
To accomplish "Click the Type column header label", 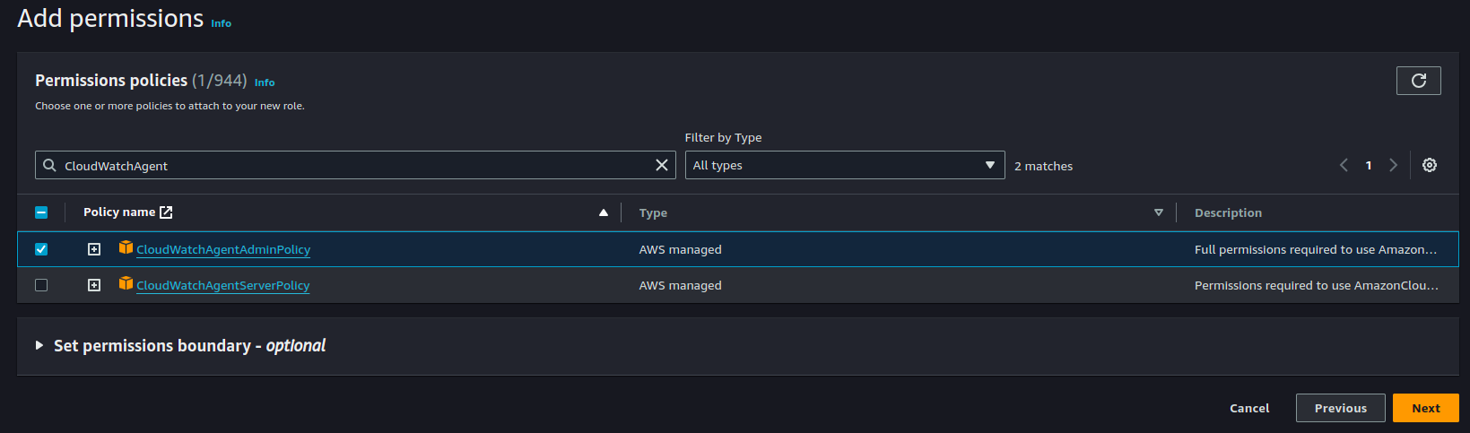I will point(653,212).
